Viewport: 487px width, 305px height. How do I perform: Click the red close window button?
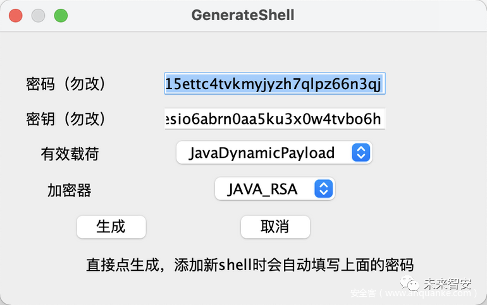point(16,15)
